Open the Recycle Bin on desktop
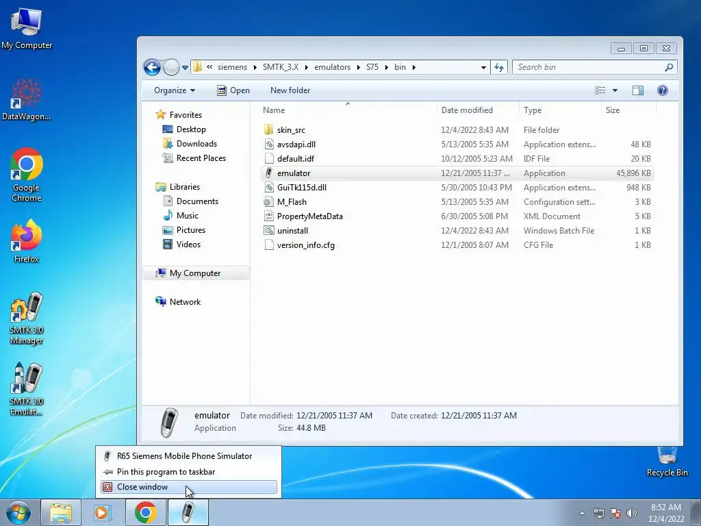The image size is (701, 526). coord(667,462)
